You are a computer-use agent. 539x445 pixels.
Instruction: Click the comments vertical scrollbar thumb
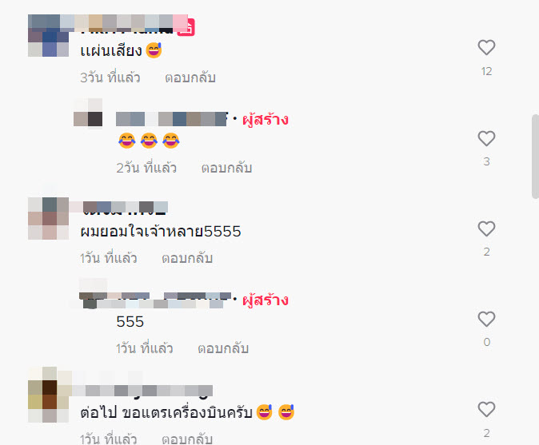click(535, 157)
